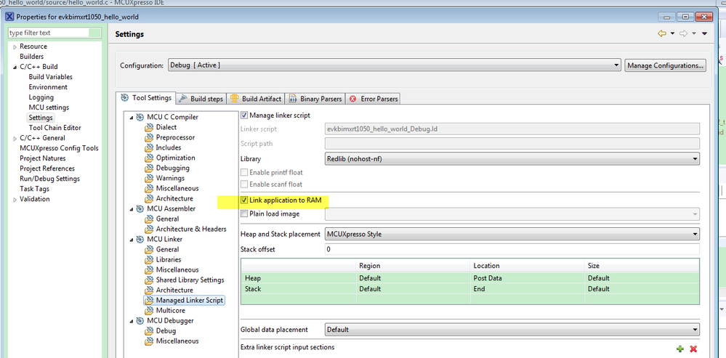Screen dimensions: 726x358
Task: Open MCUXpresso Config Tools page
Action: point(59,148)
